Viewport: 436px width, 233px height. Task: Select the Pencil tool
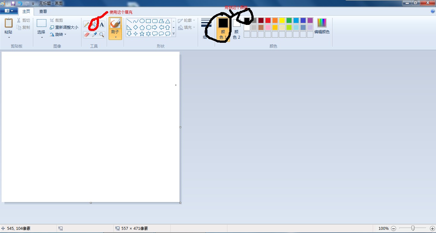[87, 25]
